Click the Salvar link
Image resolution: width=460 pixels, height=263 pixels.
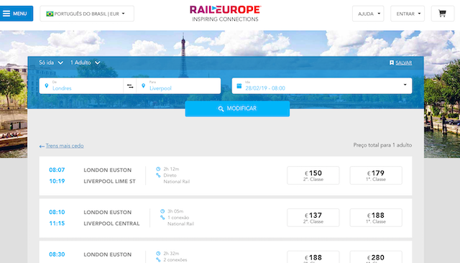point(404,63)
